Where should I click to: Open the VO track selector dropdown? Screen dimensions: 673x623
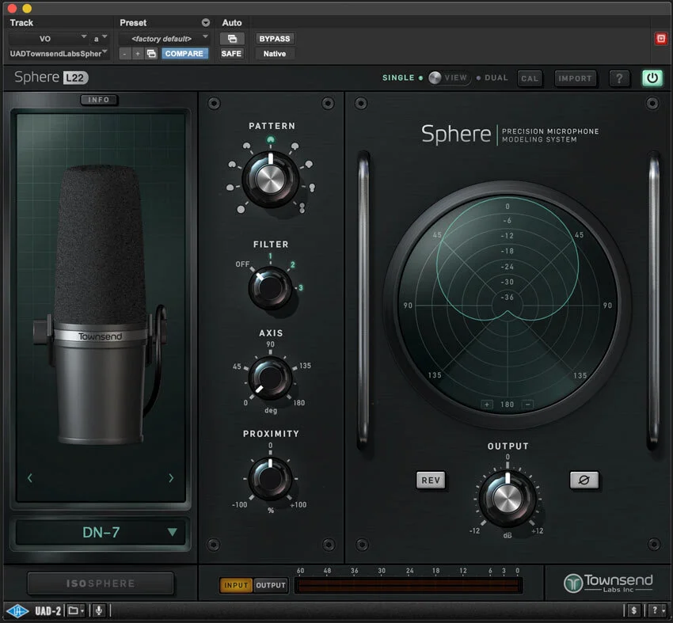48,39
